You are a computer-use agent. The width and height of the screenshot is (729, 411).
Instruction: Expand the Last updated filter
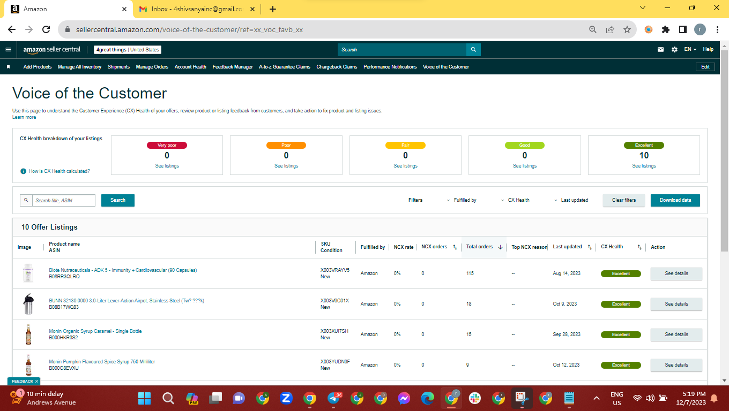(x=571, y=200)
